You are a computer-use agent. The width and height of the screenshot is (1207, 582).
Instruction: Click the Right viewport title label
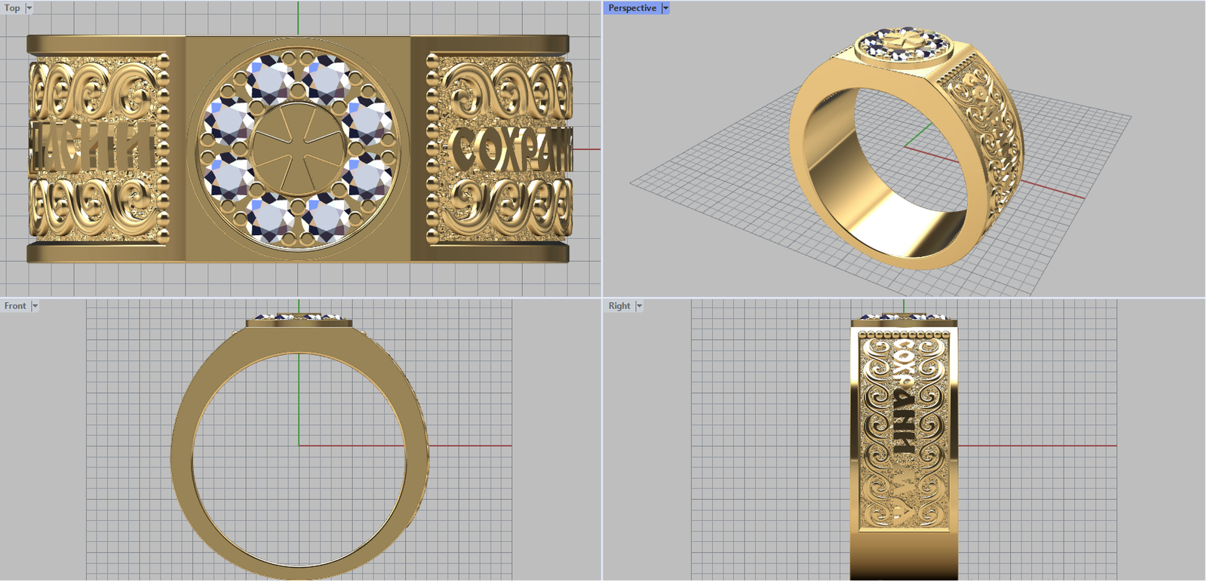(619, 306)
